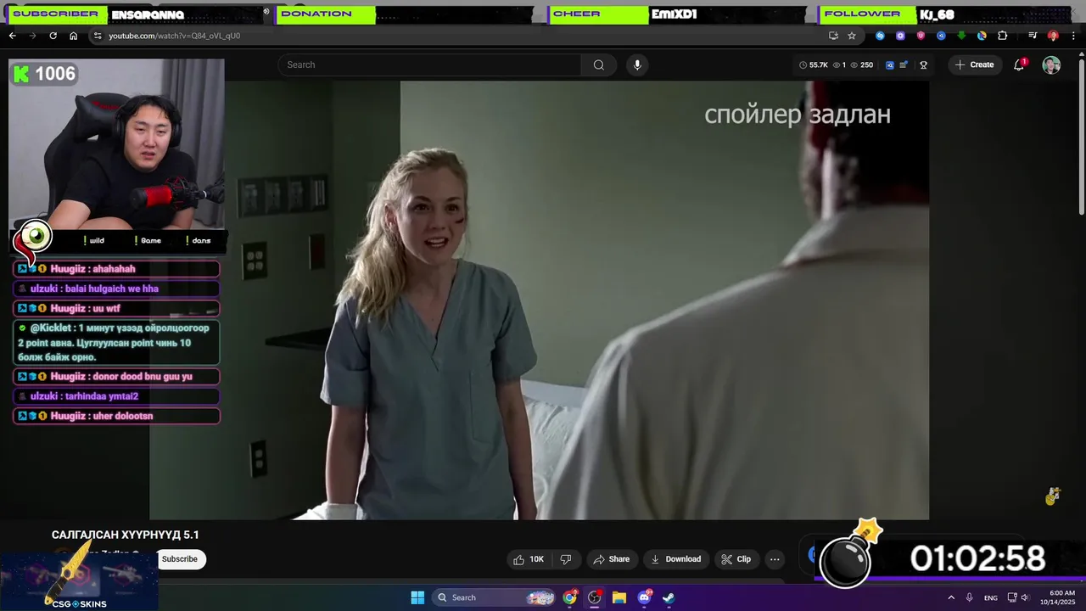The height and width of the screenshot is (611, 1086).
Task: Open the list icon in YouTube stats bar
Action: tap(904, 64)
